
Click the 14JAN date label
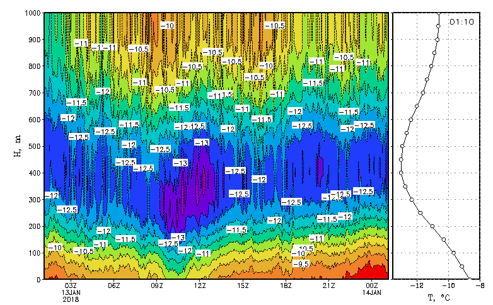371,292
